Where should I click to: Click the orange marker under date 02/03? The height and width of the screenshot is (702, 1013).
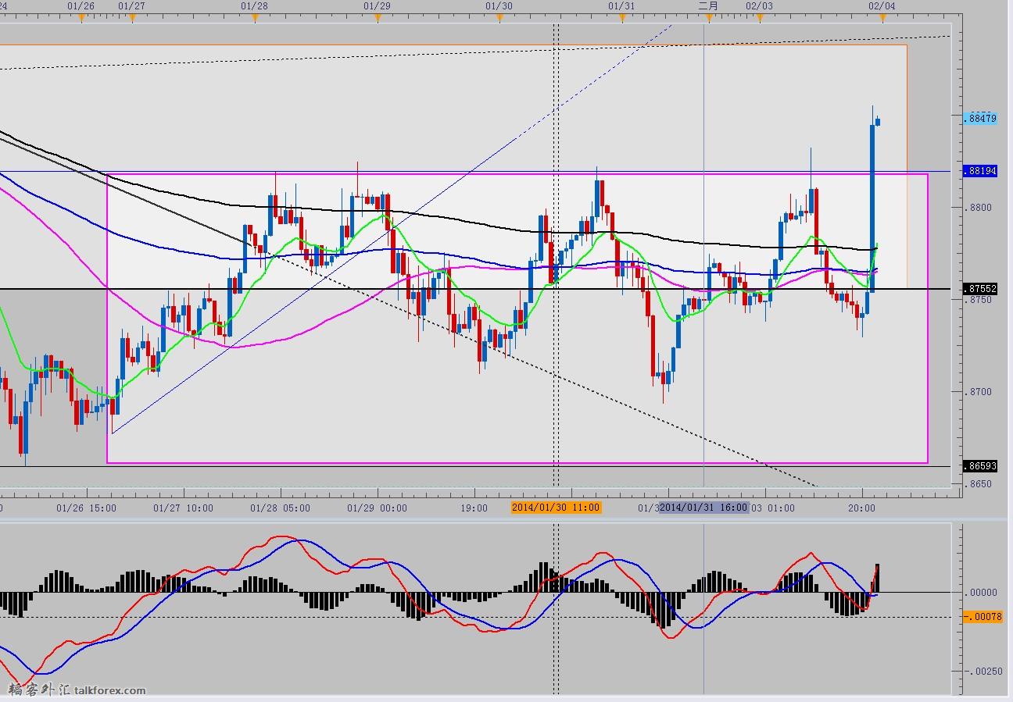click(x=759, y=19)
